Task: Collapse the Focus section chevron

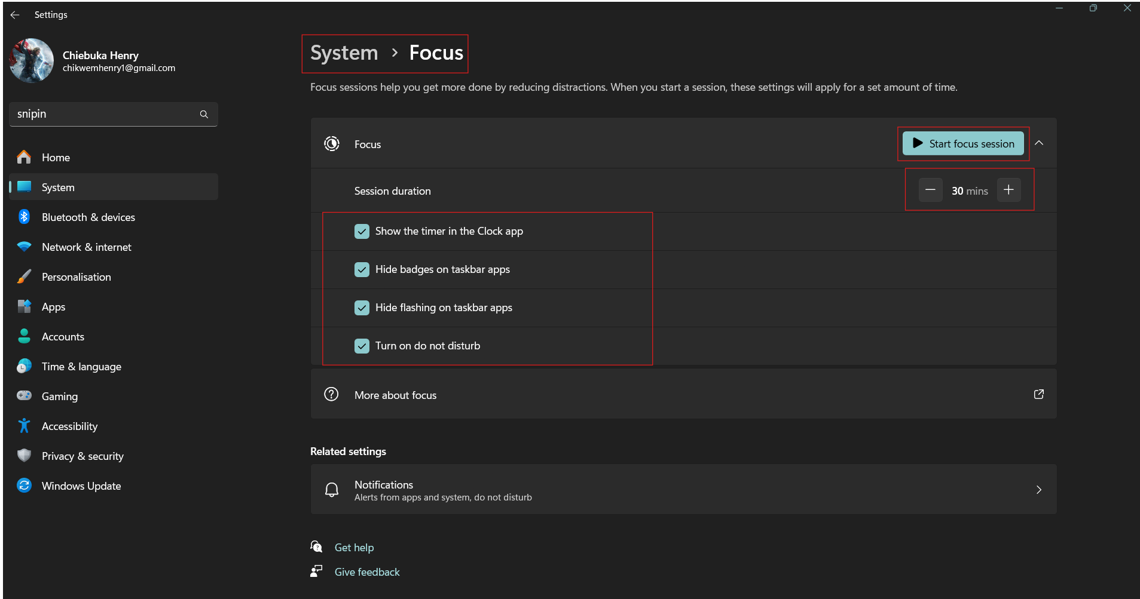Action: click(1040, 143)
